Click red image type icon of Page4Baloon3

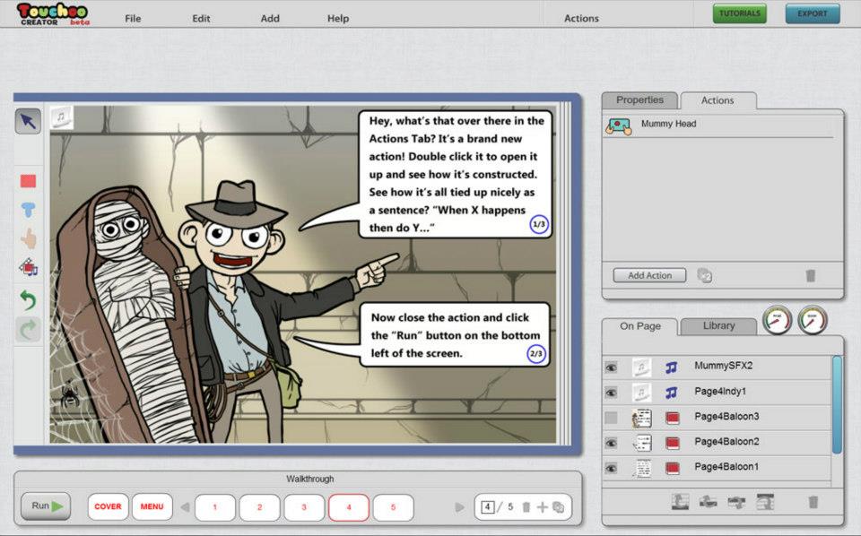[672, 418]
